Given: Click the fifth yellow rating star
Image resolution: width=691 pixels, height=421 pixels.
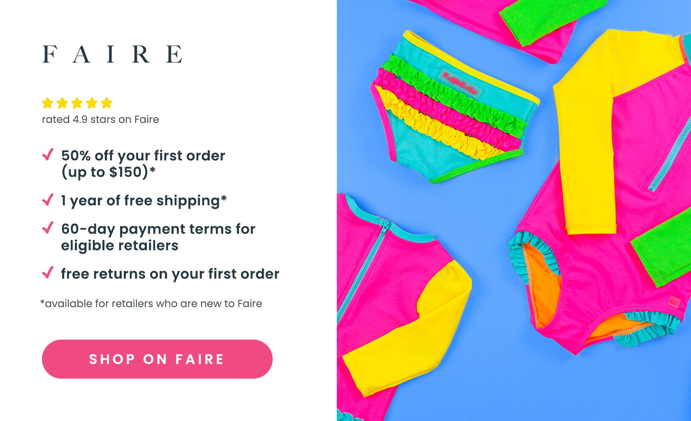Looking at the screenshot, I should pyautogui.click(x=107, y=103).
